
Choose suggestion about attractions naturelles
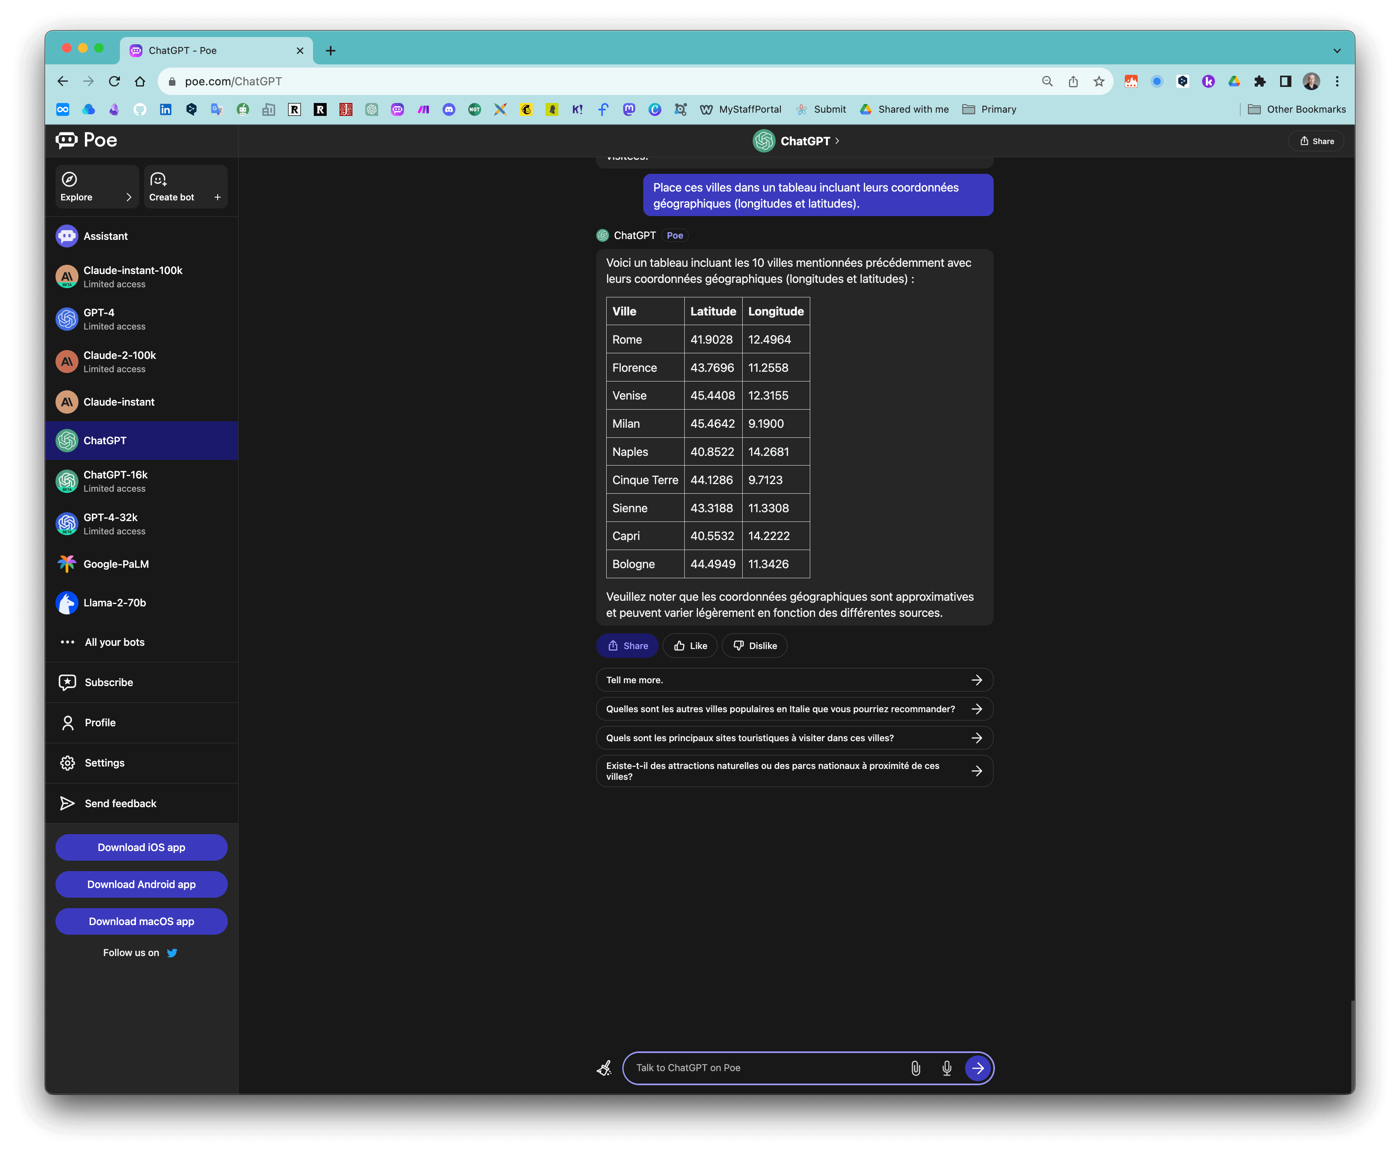pyautogui.click(x=795, y=772)
